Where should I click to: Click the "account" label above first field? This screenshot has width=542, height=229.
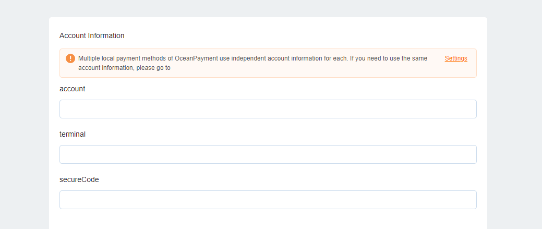point(73,89)
